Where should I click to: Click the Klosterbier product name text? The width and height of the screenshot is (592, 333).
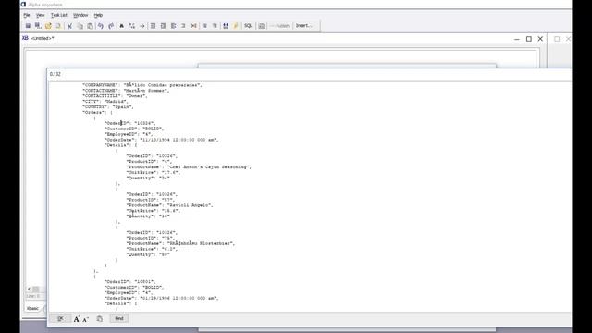200,243
